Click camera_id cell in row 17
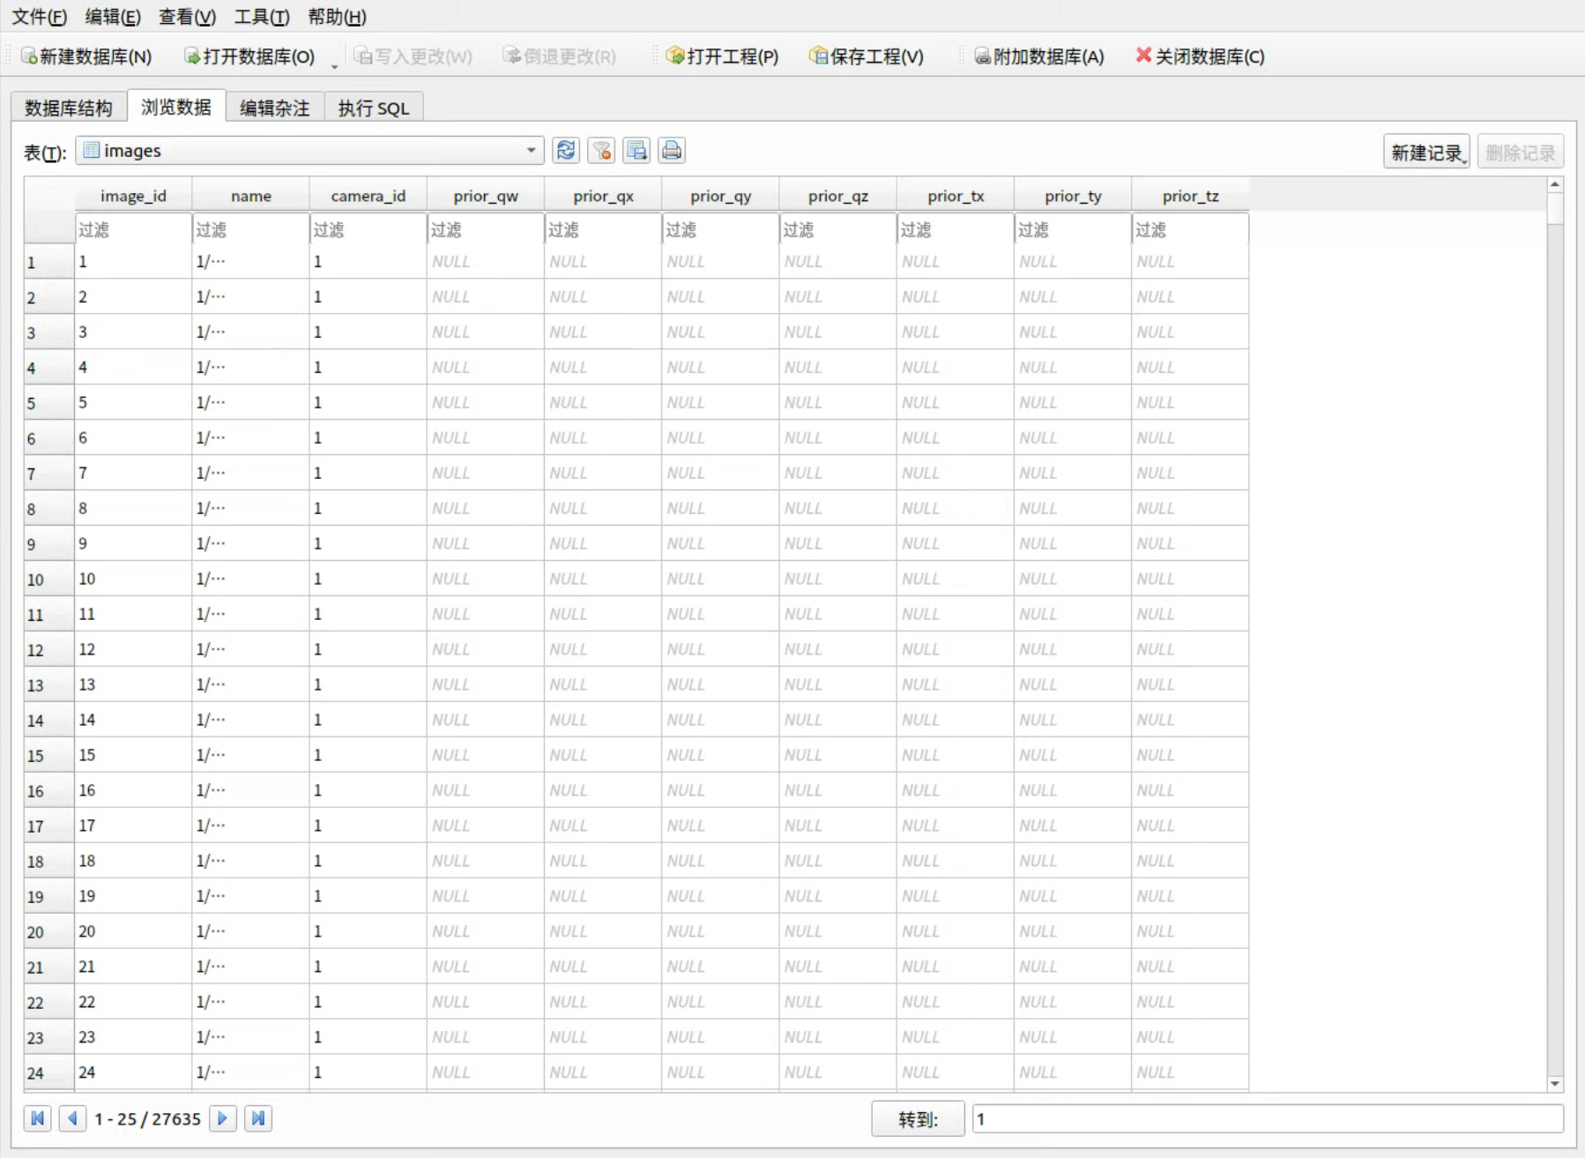 368,826
